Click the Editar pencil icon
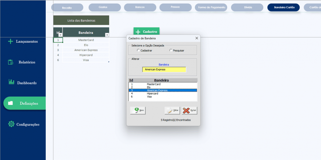The height and width of the screenshot is (160, 321). click(x=170, y=110)
